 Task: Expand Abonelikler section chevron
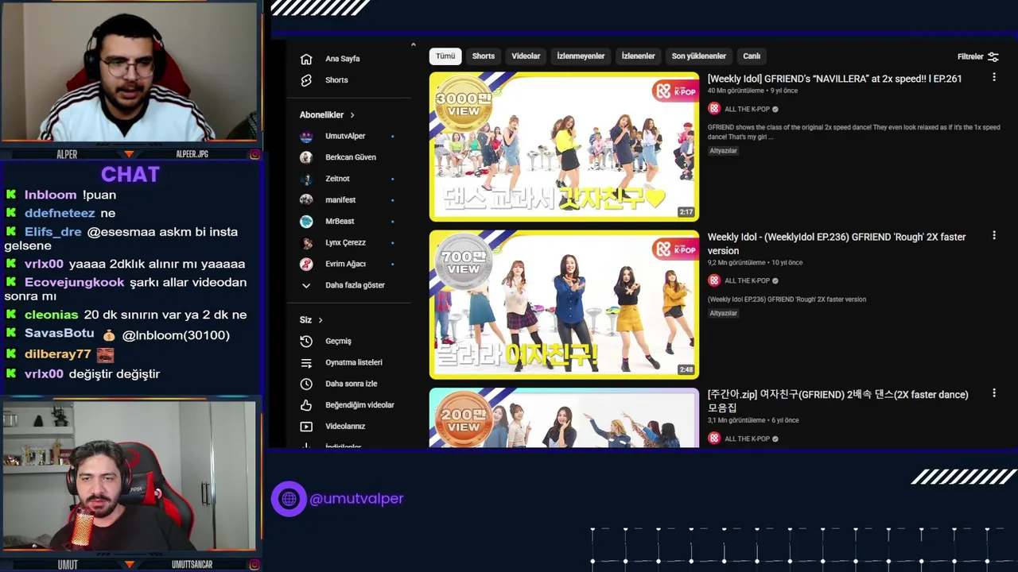[352, 115]
